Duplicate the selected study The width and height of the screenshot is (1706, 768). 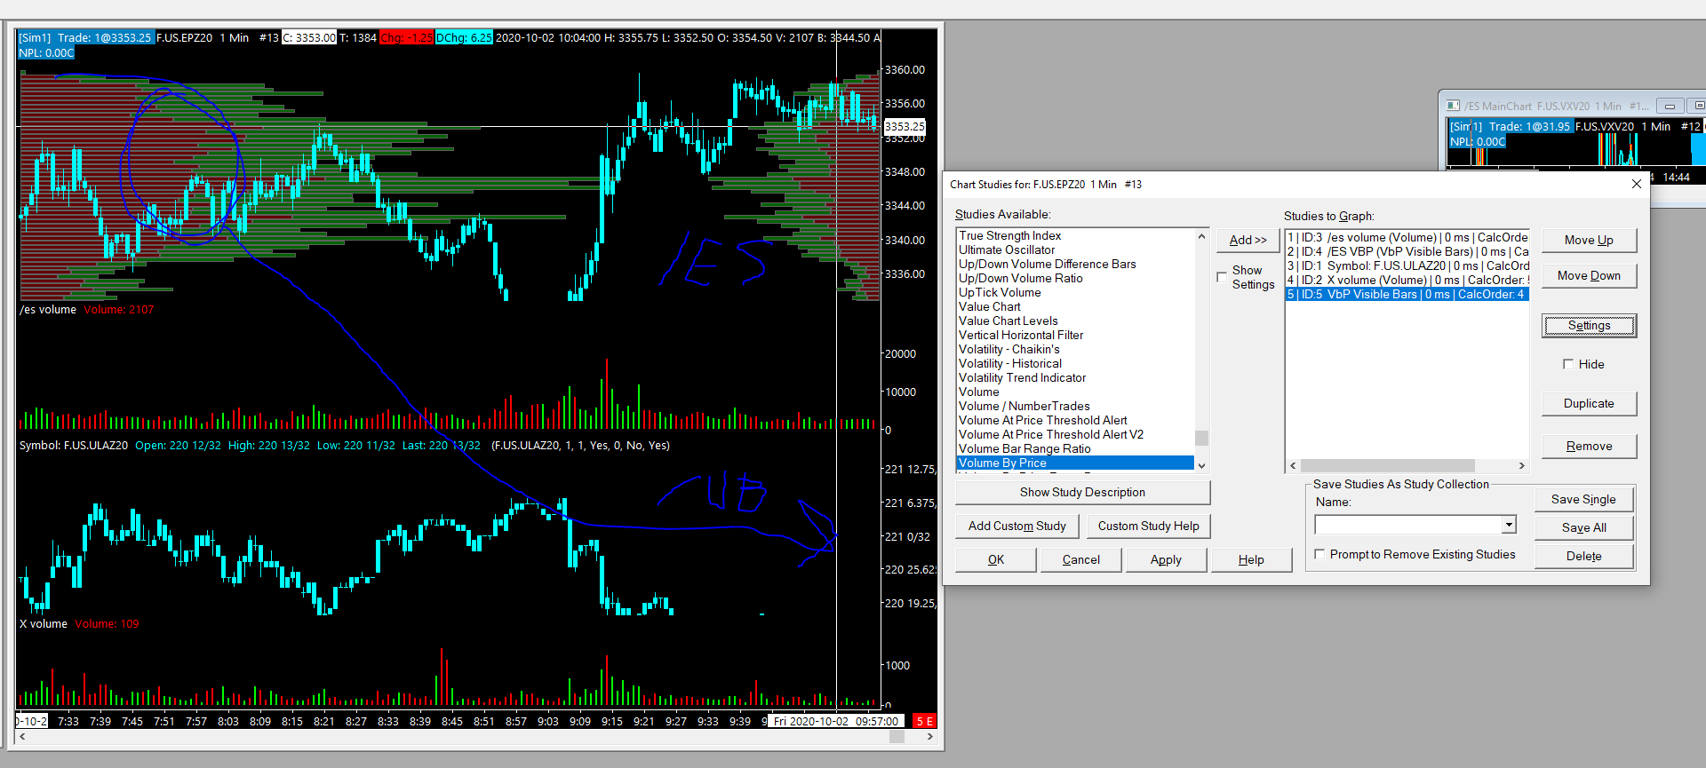click(1589, 403)
